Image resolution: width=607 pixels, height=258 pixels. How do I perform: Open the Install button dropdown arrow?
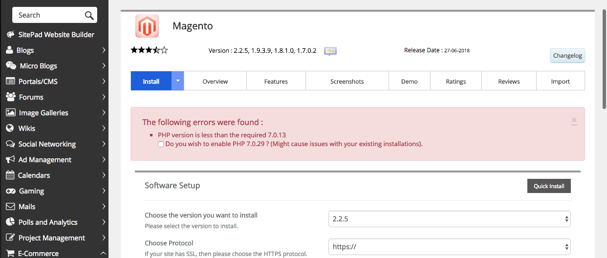point(178,81)
